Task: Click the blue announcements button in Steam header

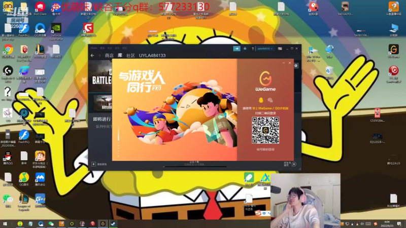Action: (236, 48)
